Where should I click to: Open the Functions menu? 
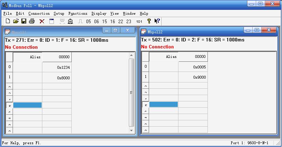coord(78,13)
